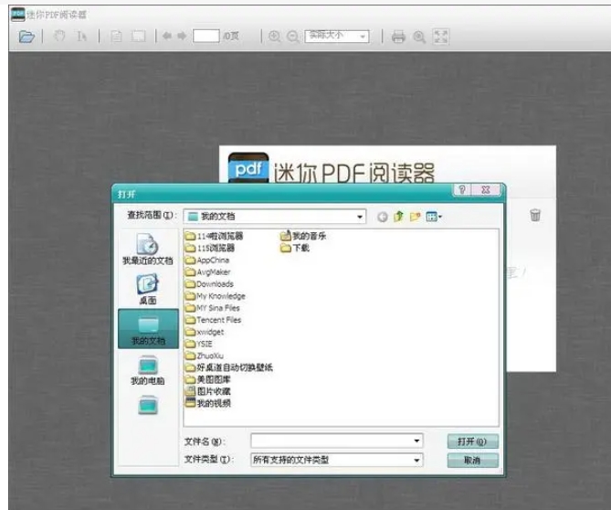This screenshot has width=611, height=510.
Task: Select the Tencent Files folder
Action: pos(213,320)
